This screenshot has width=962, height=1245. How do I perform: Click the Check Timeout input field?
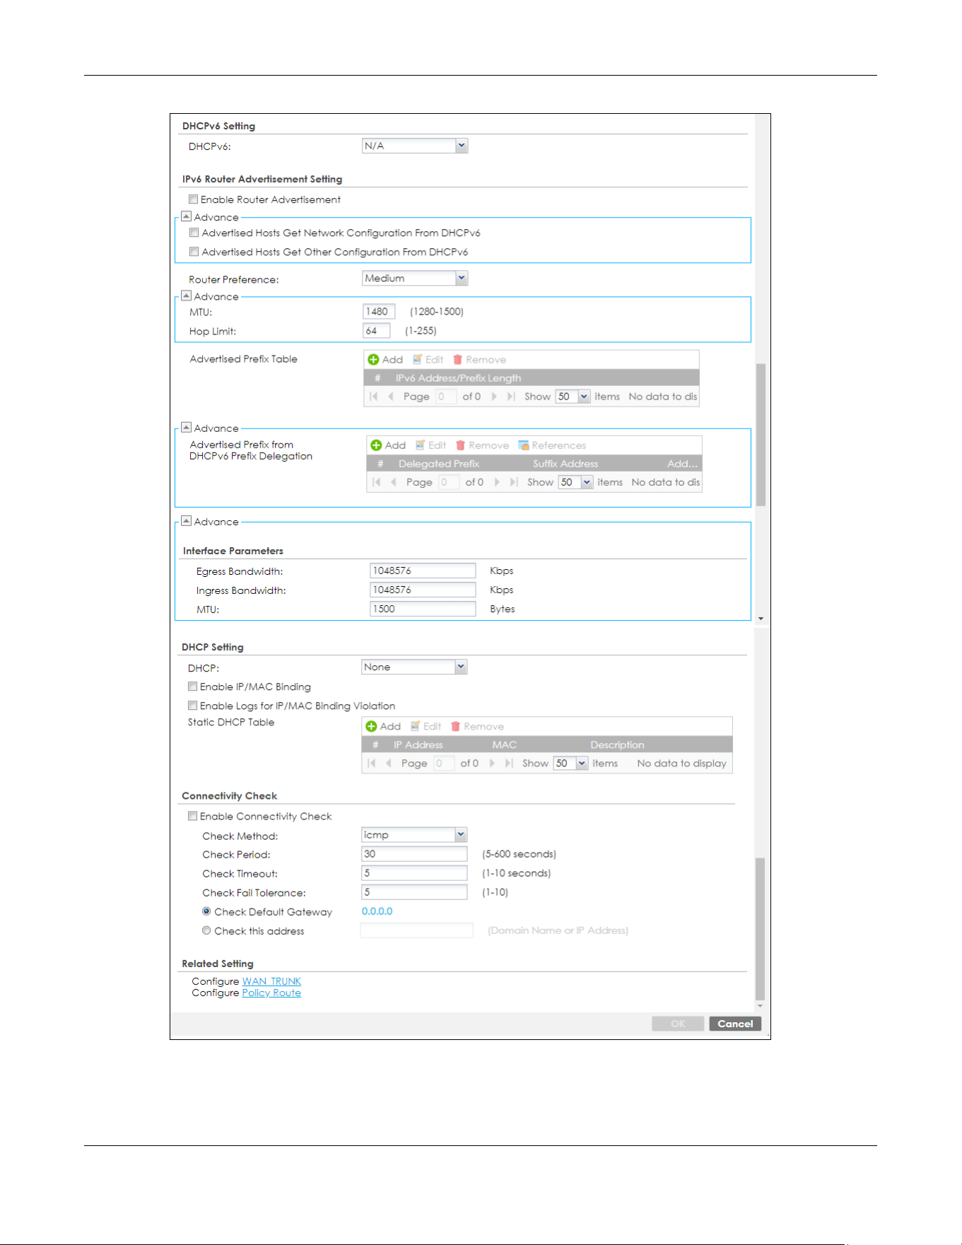pos(414,873)
